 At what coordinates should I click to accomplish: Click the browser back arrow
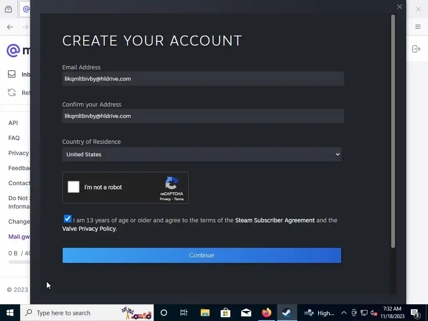(10, 27)
